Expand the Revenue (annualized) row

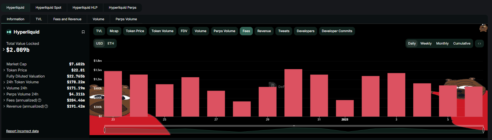pyautogui.click(x=4, y=106)
